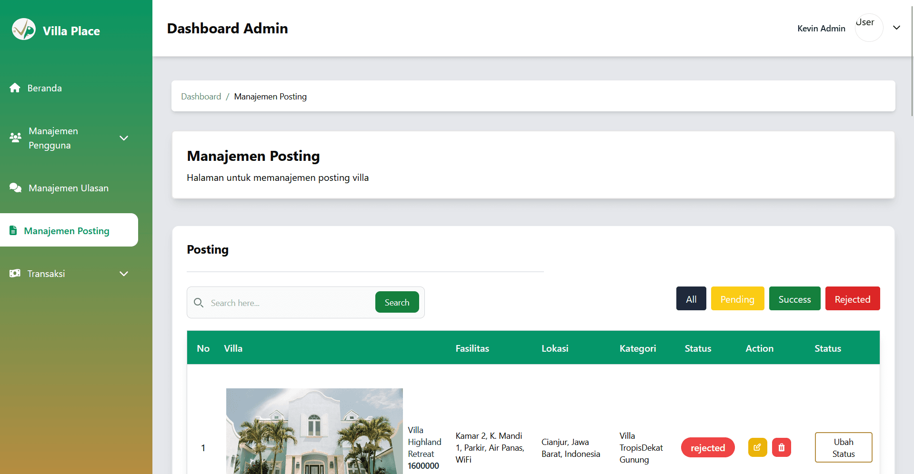Image resolution: width=914 pixels, height=474 pixels.
Task: Filter postings by Rejected
Action: tap(853, 298)
